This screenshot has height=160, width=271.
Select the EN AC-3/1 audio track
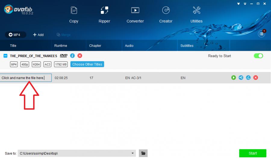pyautogui.click(x=133, y=78)
